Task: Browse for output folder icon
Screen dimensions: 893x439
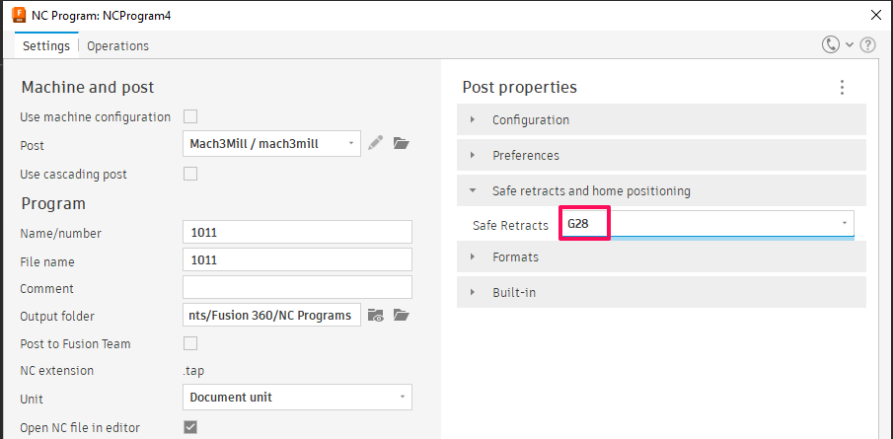Action: coord(401,316)
